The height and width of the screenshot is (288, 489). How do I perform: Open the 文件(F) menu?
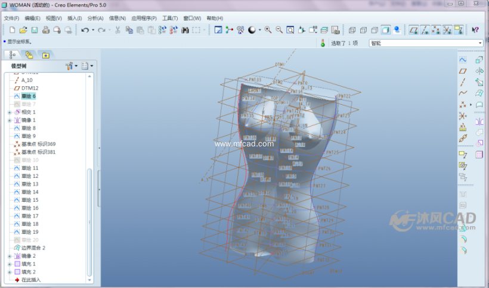click(11, 18)
